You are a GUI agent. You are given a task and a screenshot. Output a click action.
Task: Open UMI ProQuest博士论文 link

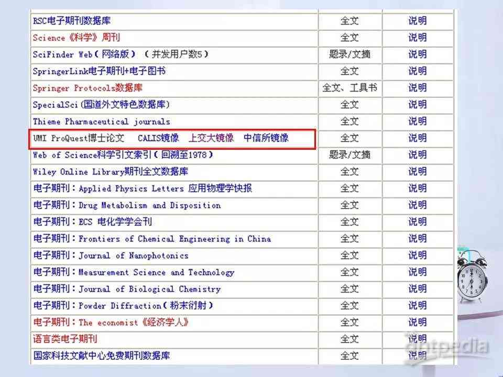tap(79, 138)
